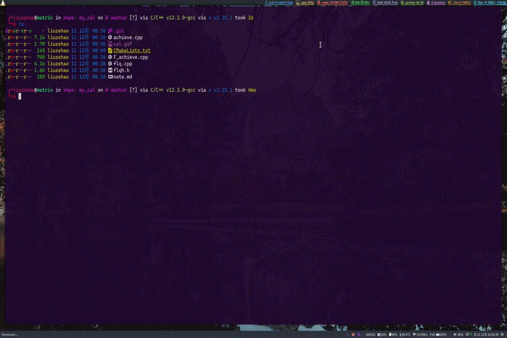Screen dimensions: 507x338
Task: Click the CPU usage icon in the top bar
Action: (297, 2)
